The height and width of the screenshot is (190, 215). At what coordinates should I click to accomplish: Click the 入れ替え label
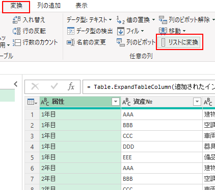coord(34,20)
